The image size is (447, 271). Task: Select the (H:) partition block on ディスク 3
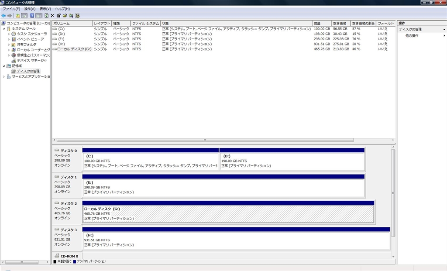236,238
